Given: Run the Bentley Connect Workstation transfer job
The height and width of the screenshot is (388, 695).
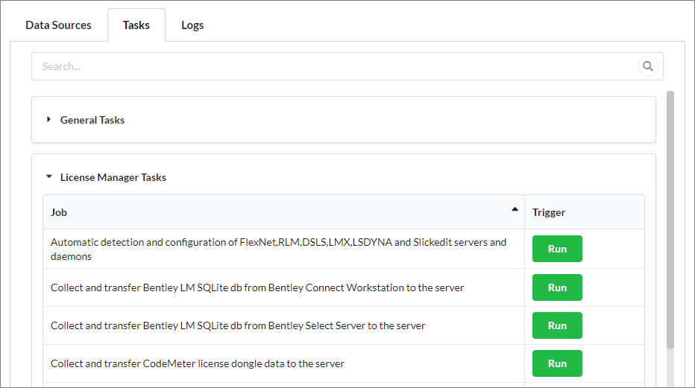Looking at the screenshot, I should point(557,287).
